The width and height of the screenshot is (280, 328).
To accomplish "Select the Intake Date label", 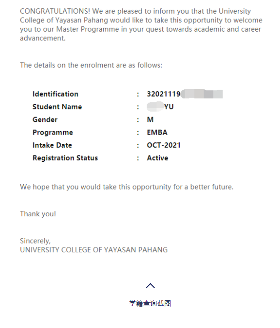I will pos(52,145).
